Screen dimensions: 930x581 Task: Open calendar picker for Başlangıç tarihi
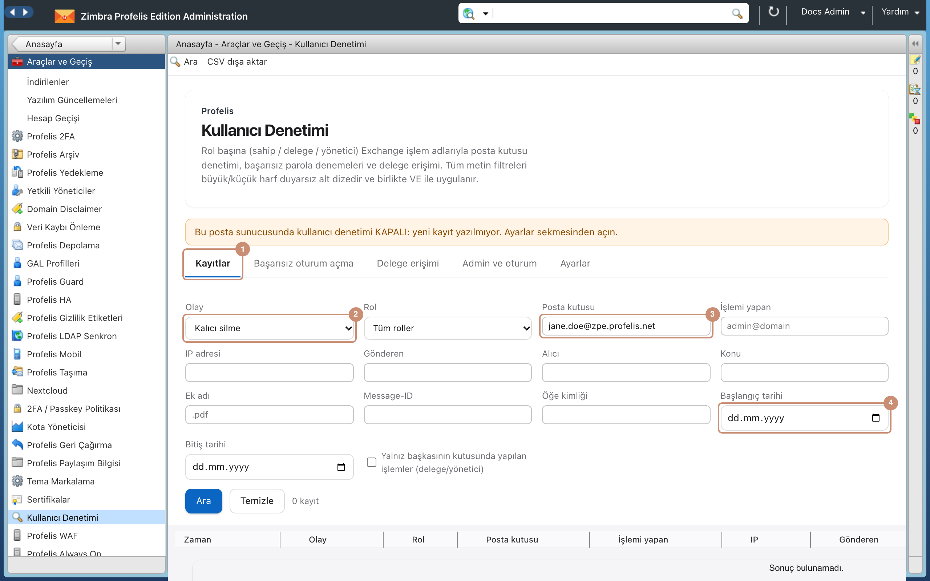[876, 418]
